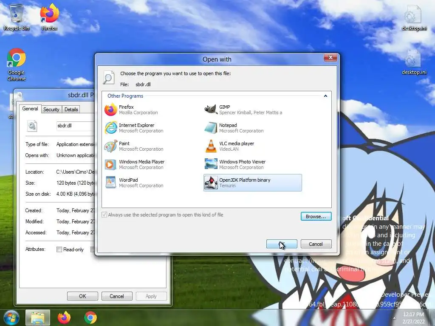The width and height of the screenshot is (435, 326).
Task: Open File Explorer from the taskbar
Action: 38,318
